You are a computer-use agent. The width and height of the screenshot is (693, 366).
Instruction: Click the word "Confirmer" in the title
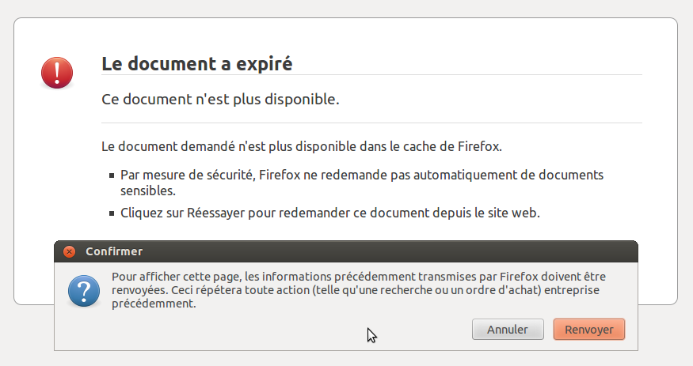[114, 251]
